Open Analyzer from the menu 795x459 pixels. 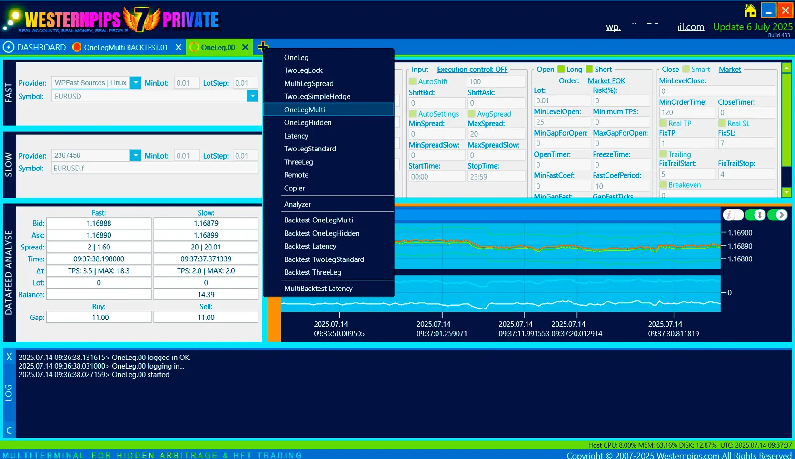[328, 204]
